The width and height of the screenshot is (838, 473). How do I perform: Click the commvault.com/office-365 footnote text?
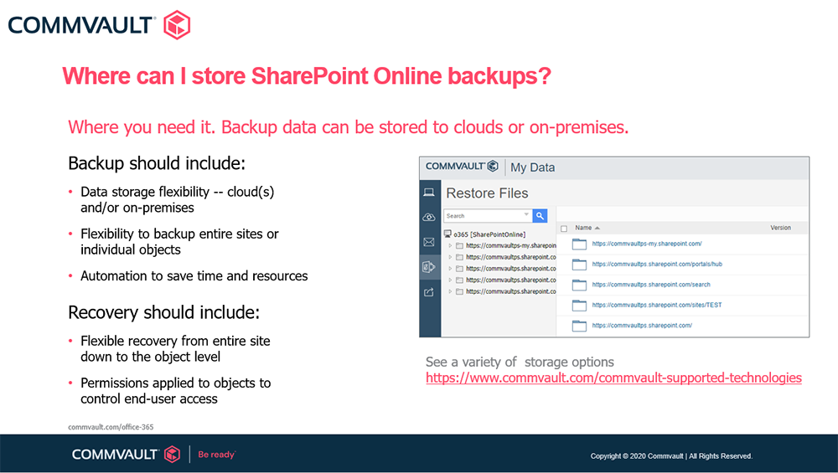111,427
